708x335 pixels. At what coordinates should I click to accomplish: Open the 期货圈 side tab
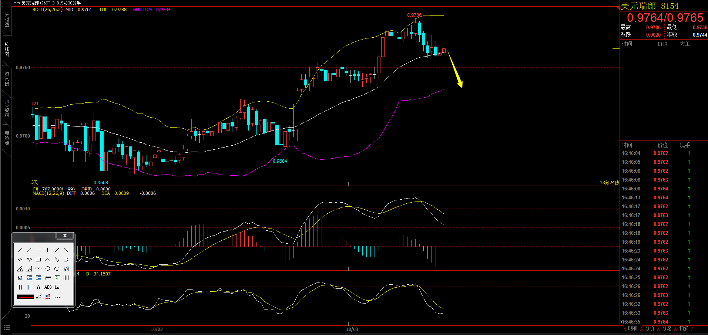point(7,138)
